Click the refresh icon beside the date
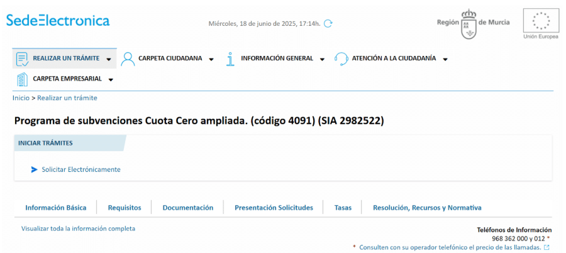The width and height of the screenshot is (566, 253). pos(328,24)
